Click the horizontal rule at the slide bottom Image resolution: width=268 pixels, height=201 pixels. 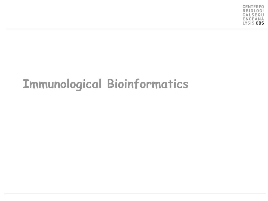[135, 194]
